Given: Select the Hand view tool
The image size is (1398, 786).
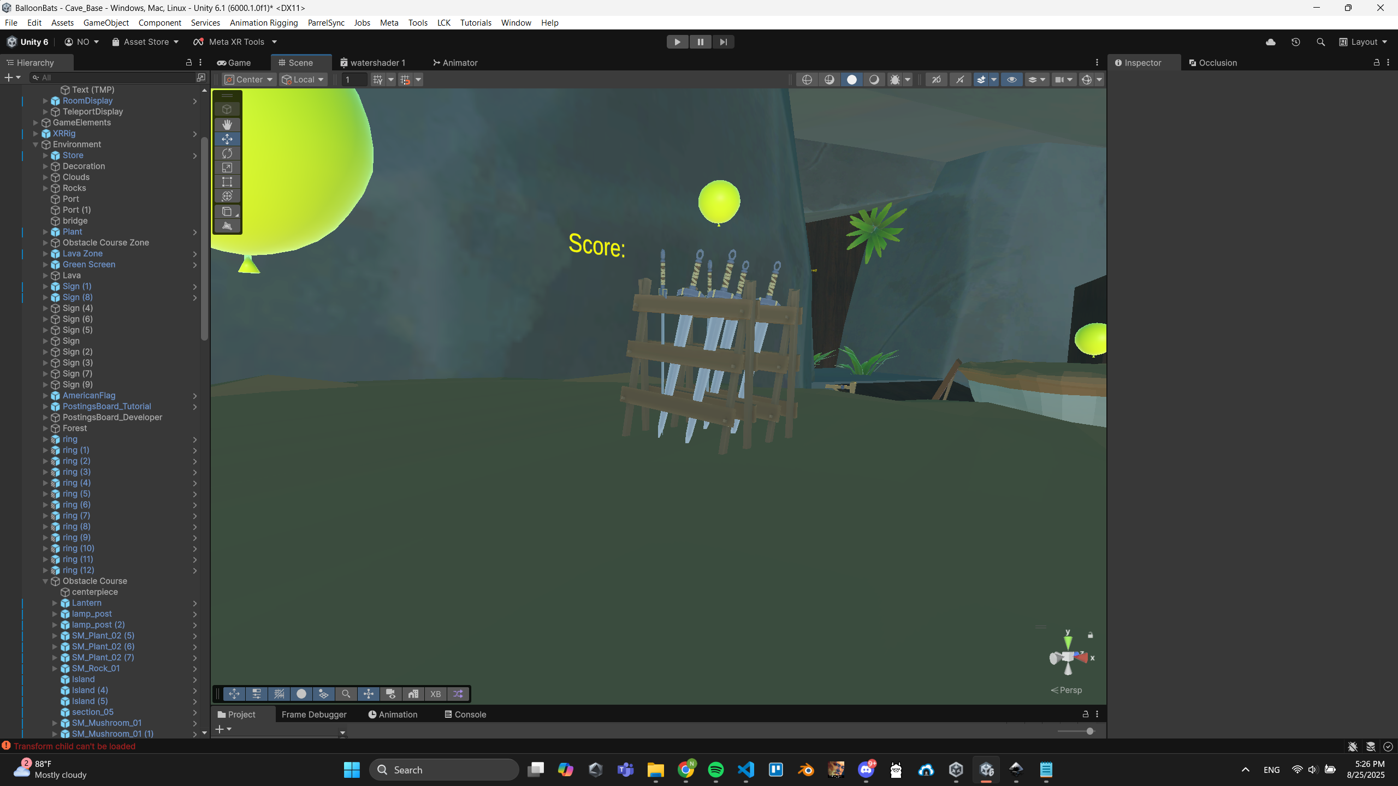Looking at the screenshot, I should [227, 124].
